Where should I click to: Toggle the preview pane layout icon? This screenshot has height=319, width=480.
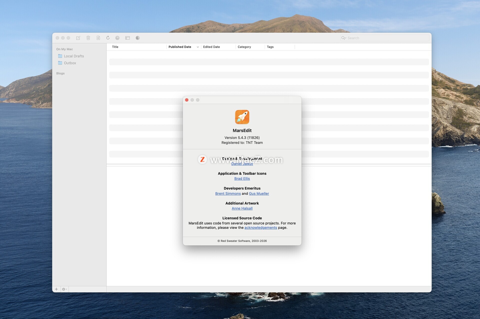(x=127, y=38)
